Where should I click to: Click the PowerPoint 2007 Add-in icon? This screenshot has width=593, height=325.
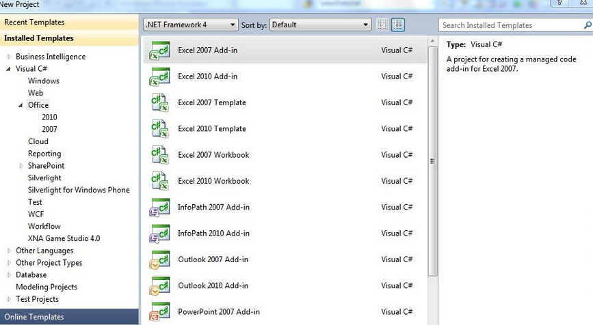pos(159,312)
